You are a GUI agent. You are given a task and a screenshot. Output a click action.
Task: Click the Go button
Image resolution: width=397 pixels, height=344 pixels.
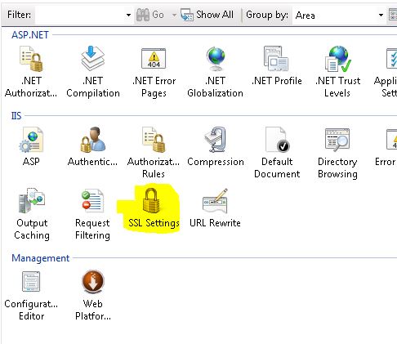[x=150, y=15]
